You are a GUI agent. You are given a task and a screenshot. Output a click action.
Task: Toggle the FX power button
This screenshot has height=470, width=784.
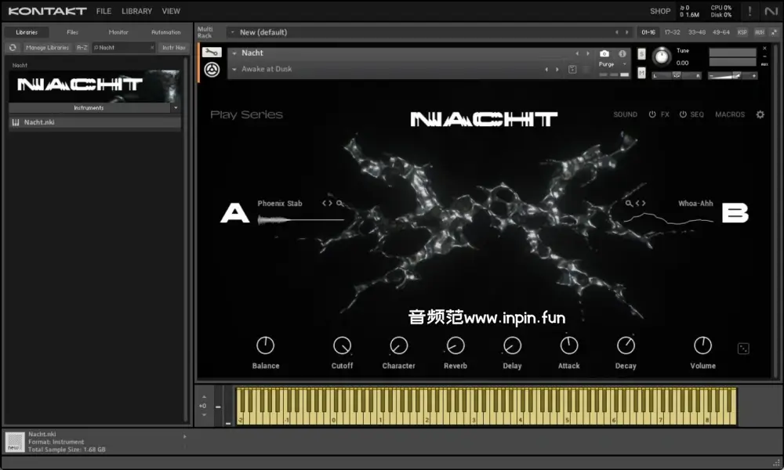652,114
